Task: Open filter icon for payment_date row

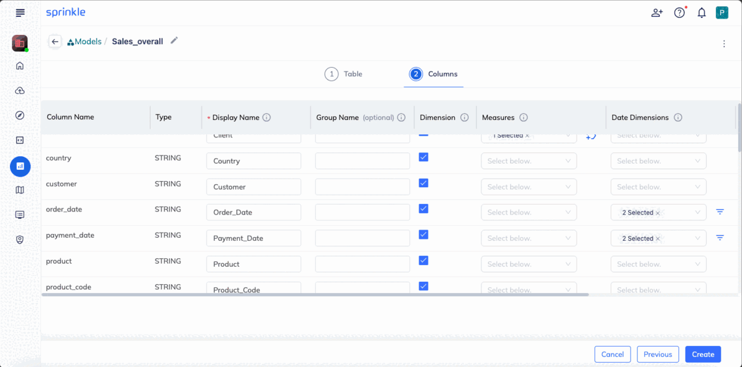Action: 720,238
